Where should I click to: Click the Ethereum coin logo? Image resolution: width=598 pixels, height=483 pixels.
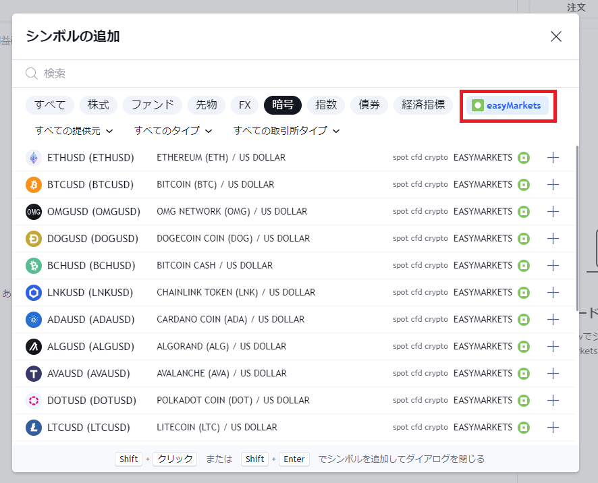click(34, 158)
